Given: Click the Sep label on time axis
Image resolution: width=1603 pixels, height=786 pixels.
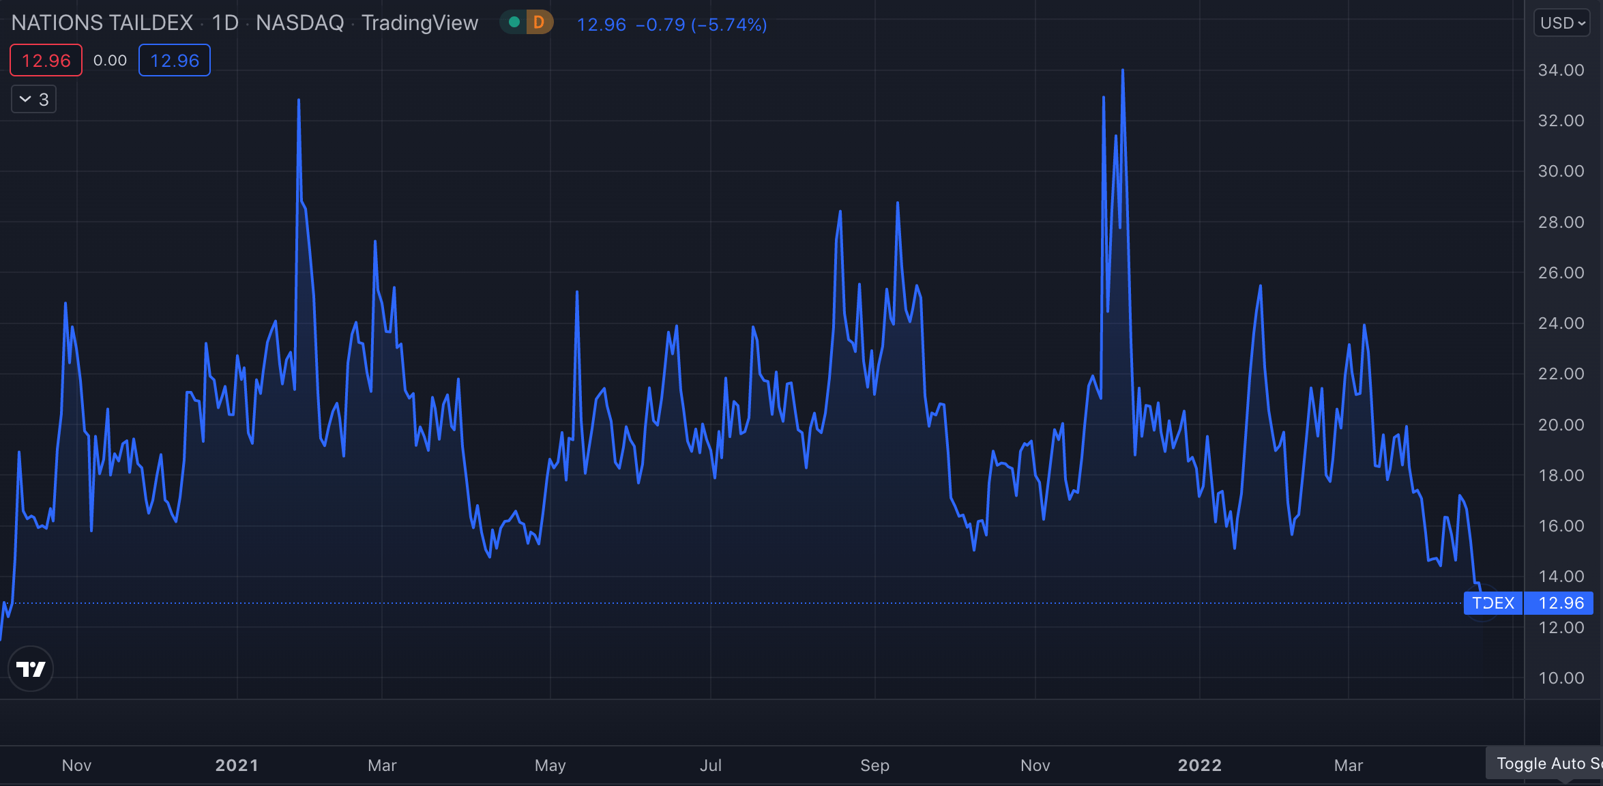Looking at the screenshot, I should (874, 766).
